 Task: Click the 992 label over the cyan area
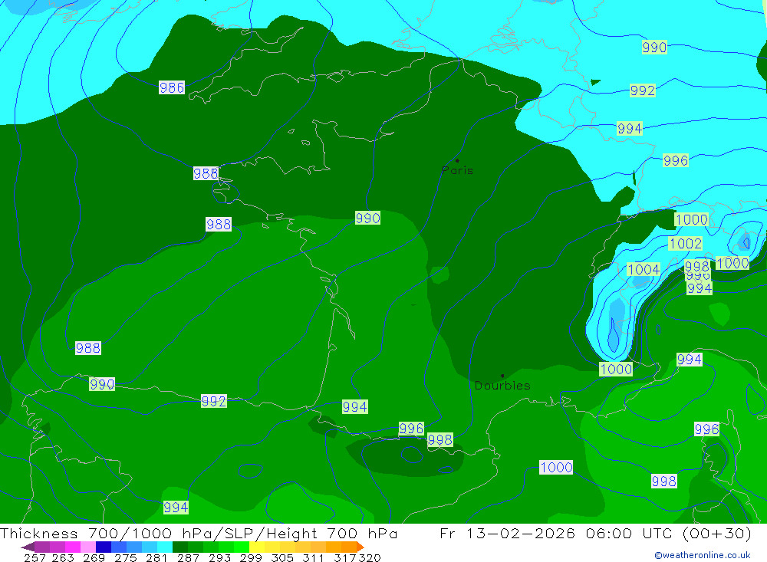pos(642,90)
